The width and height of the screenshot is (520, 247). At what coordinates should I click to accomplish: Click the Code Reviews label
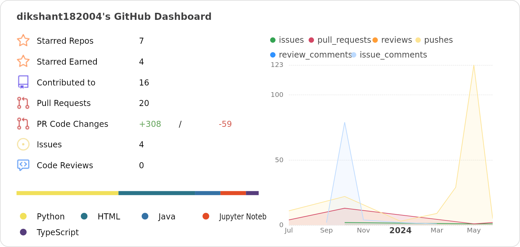coord(65,166)
